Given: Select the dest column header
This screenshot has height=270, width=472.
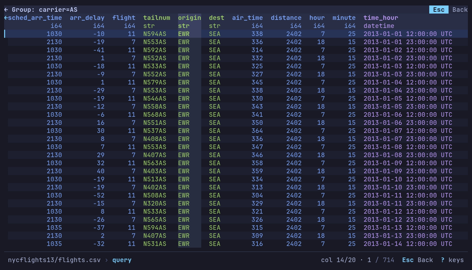Looking at the screenshot, I should (216, 18).
